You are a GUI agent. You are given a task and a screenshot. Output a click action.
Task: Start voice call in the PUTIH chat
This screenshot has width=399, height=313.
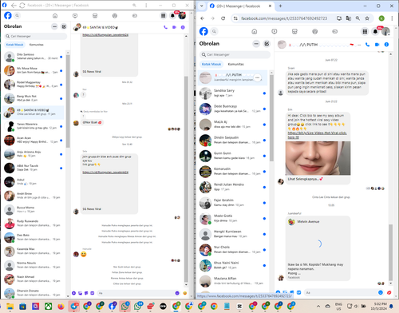[368, 45]
